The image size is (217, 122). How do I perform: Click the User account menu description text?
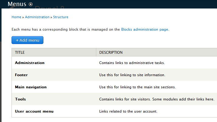(x=128, y=111)
